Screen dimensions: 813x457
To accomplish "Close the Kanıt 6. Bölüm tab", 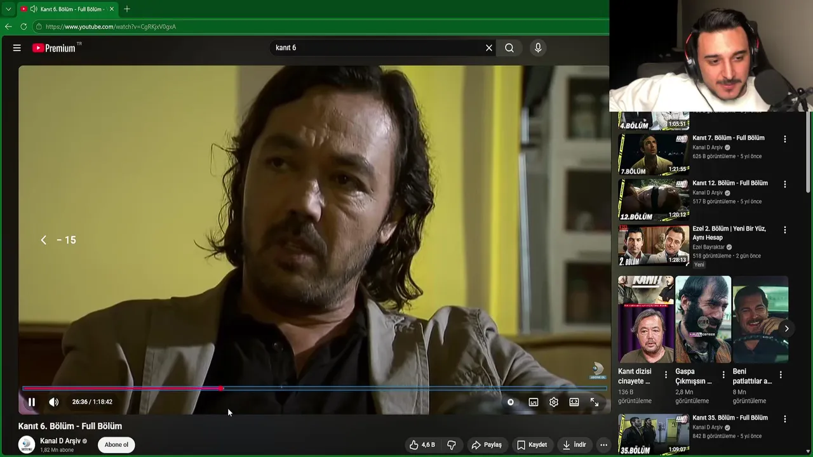I will (x=112, y=9).
